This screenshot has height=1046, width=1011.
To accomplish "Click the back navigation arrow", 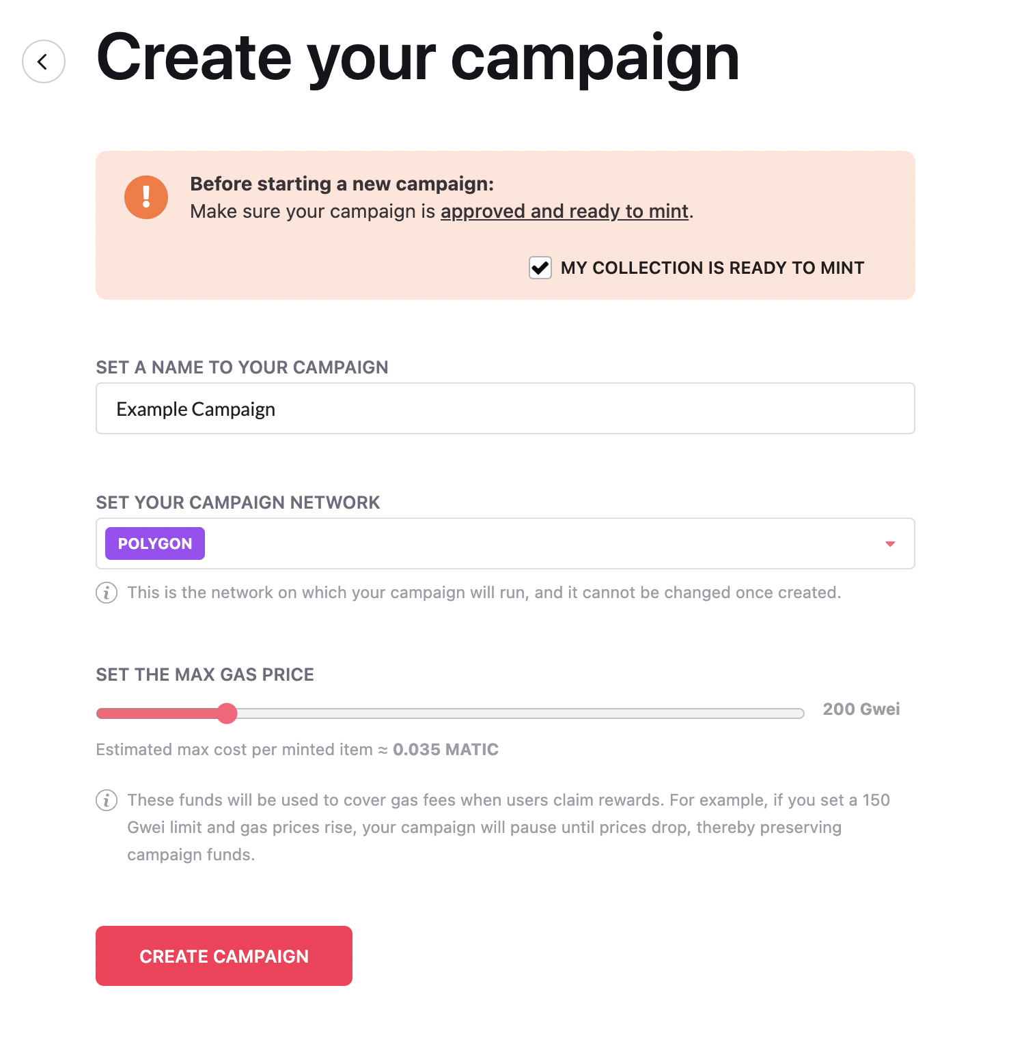I will [43, 61].
